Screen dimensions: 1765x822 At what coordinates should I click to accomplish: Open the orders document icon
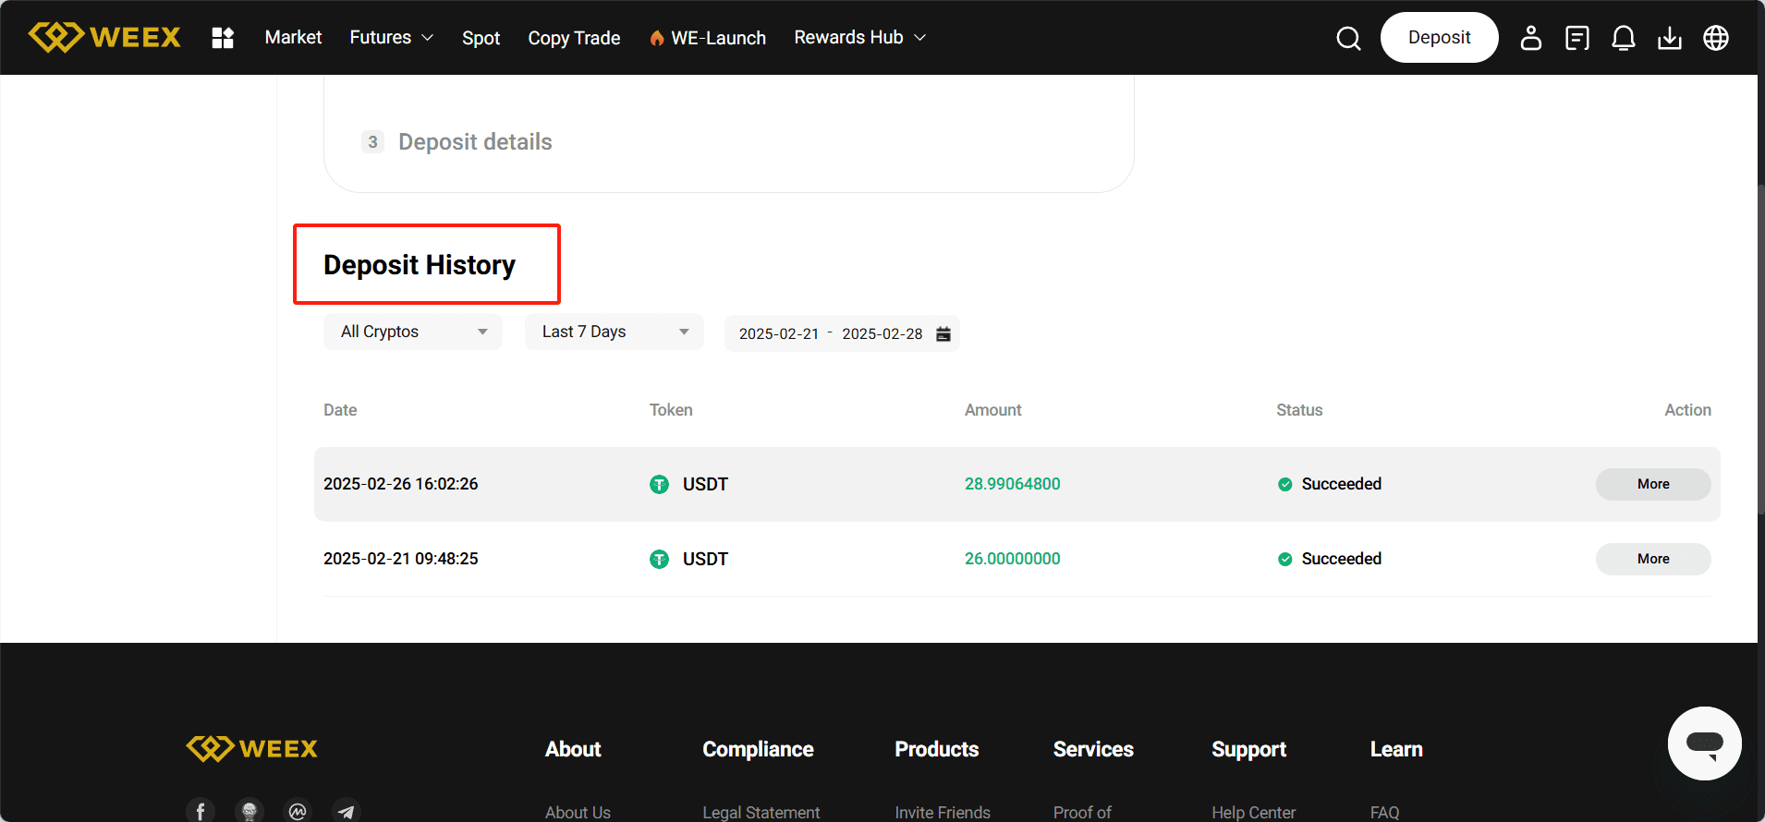(x=1576, y=38)
